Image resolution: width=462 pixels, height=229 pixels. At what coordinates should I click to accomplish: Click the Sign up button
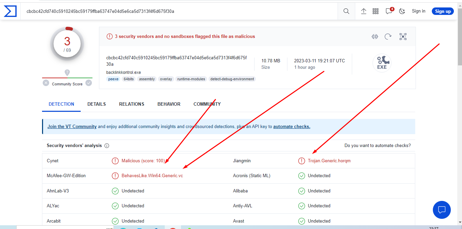[x=443, y=11]
